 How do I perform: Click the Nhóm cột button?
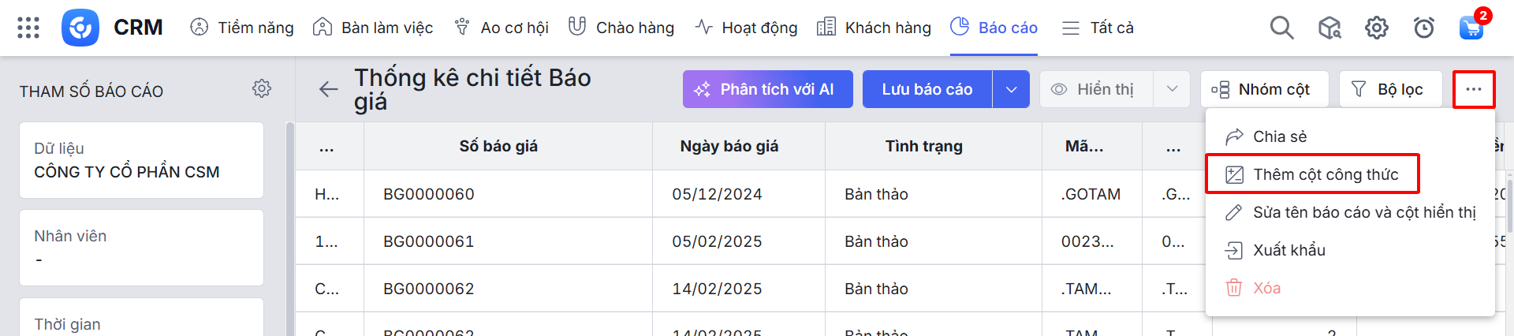click(1263, 89)
